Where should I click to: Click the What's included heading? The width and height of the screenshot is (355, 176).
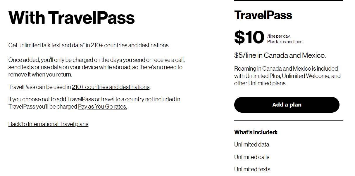256,132
